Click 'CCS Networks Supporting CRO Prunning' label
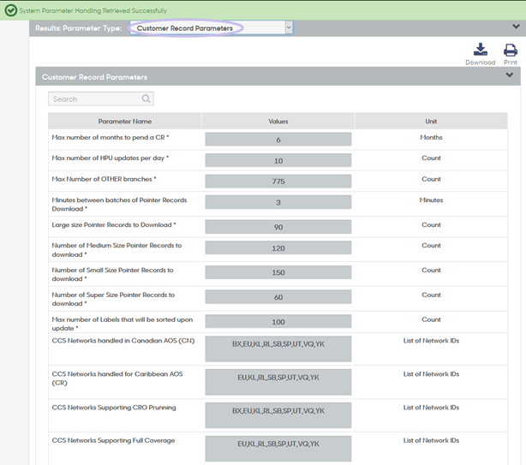526x465 pixels. 114,408
